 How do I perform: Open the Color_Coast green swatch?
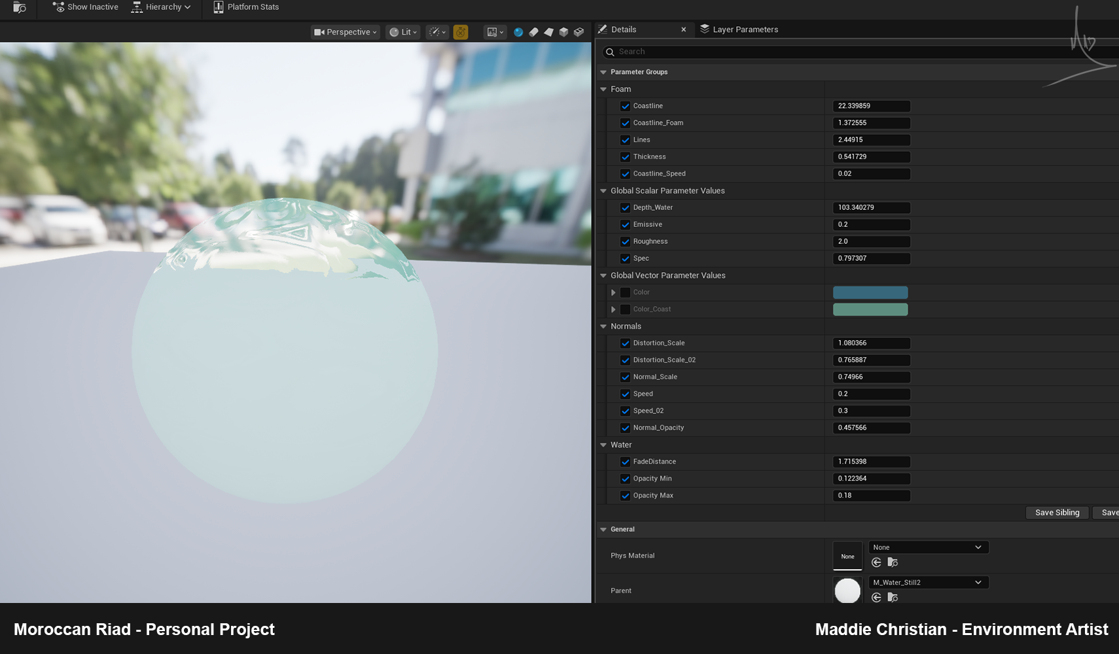click(x=870, y=309)
